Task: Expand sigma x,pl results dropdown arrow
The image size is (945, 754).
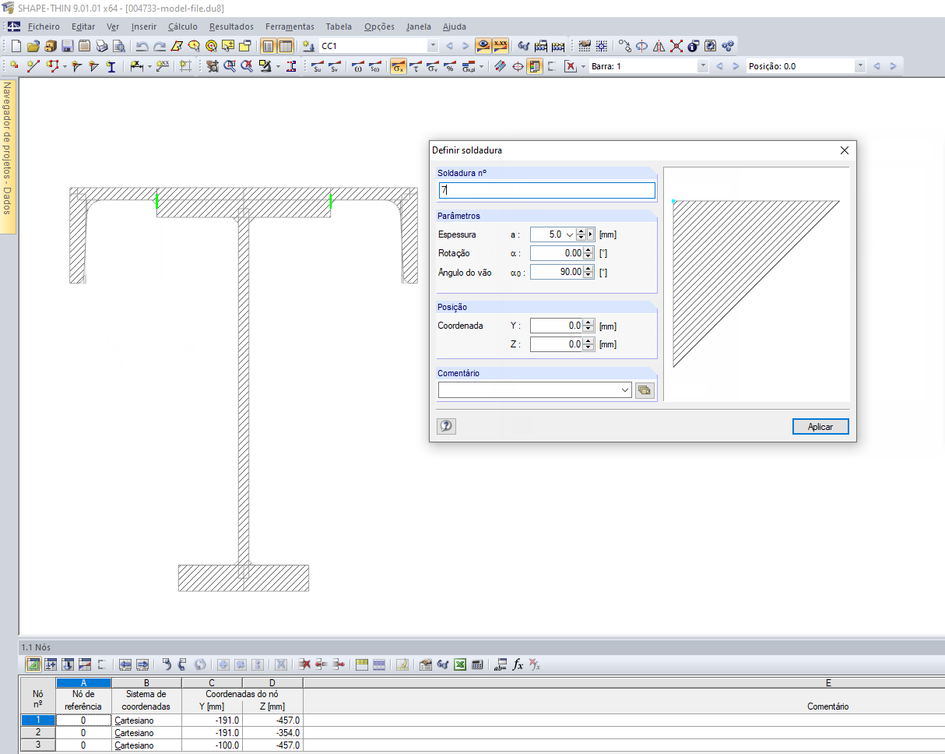Action: 481,66
